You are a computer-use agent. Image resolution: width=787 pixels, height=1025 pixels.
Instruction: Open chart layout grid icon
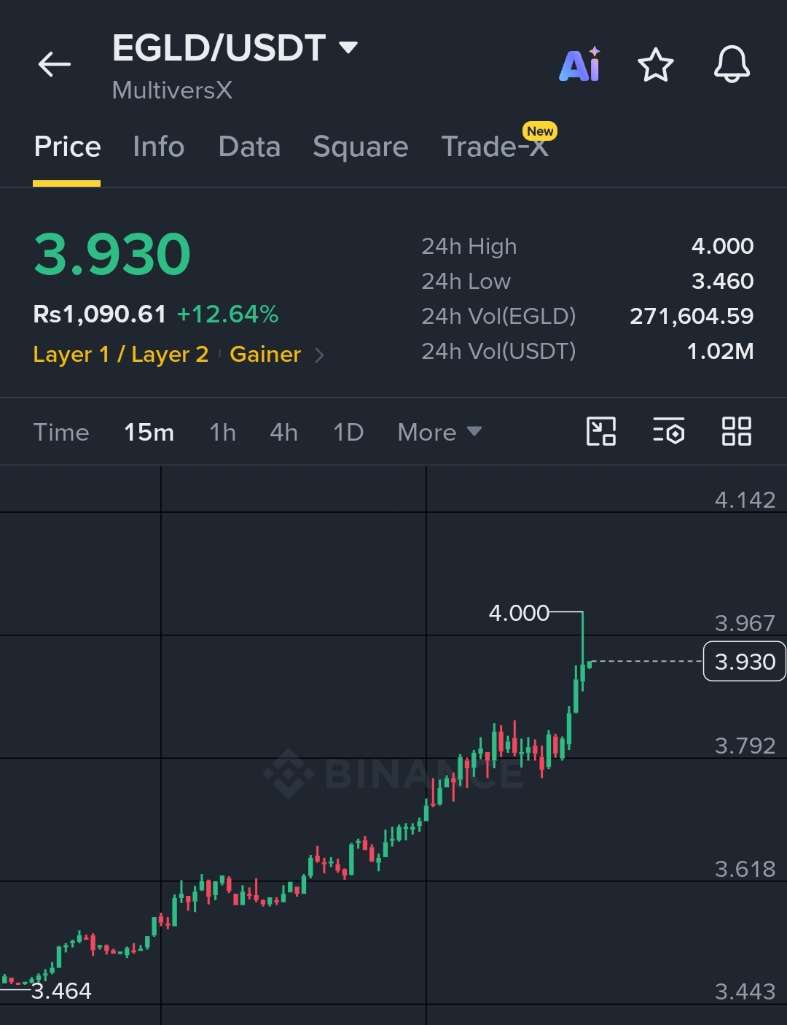737,431
